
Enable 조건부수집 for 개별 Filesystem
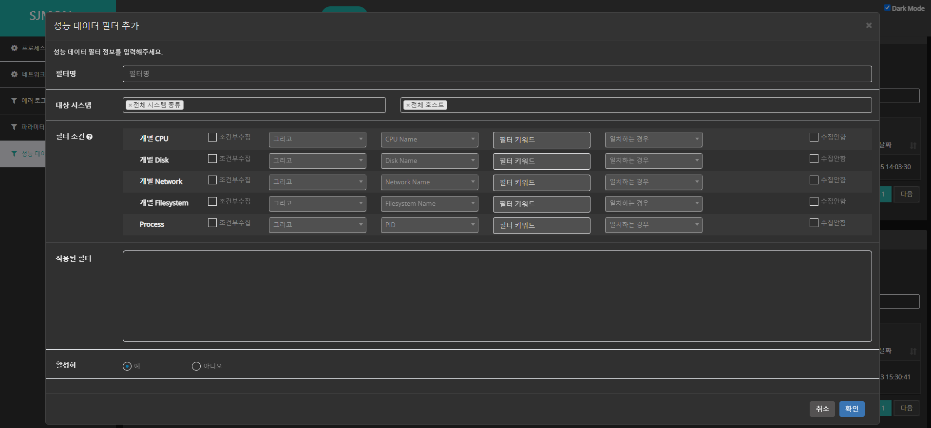[x=212, y=201]
